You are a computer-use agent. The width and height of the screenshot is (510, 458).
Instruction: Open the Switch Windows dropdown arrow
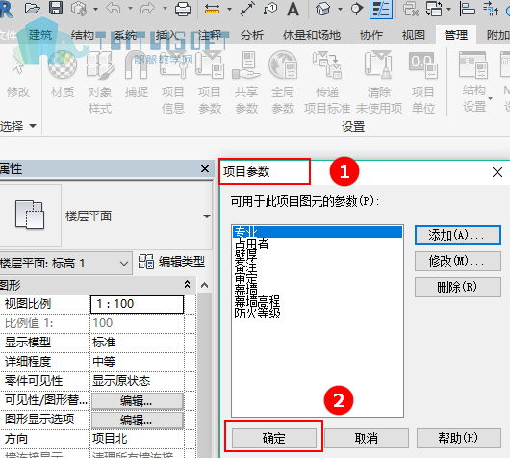pos(449,9)
